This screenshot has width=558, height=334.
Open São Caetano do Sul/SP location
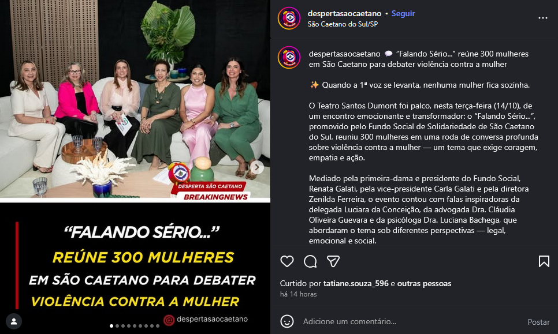point(343,24)
